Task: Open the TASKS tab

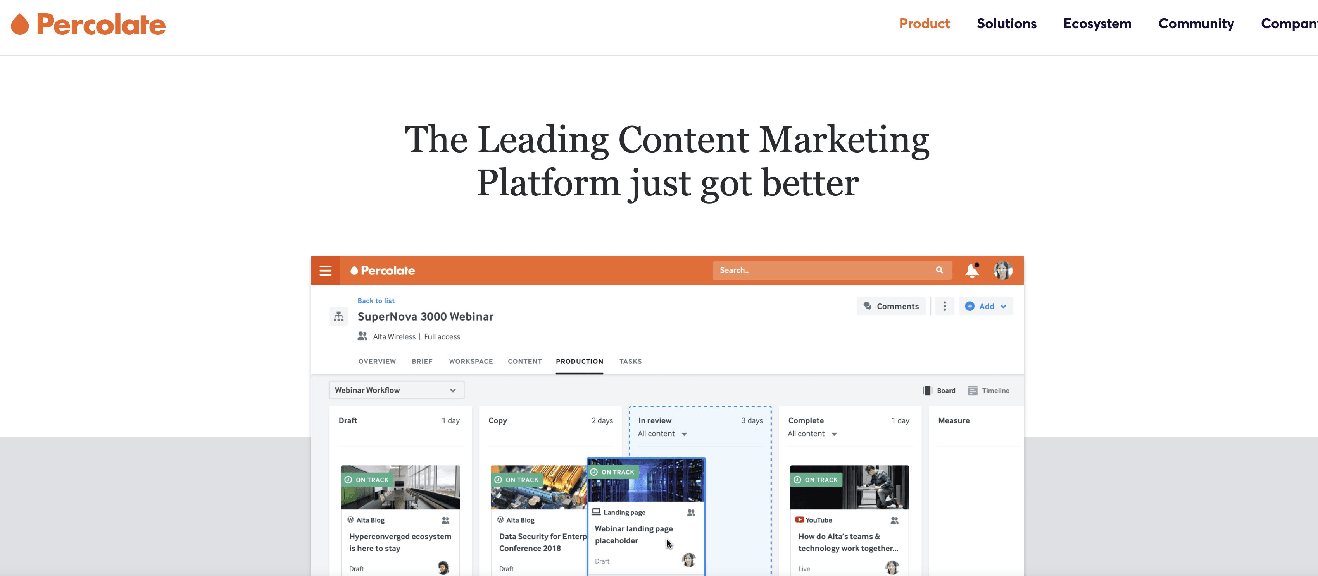Action: (x=630, y=361)
